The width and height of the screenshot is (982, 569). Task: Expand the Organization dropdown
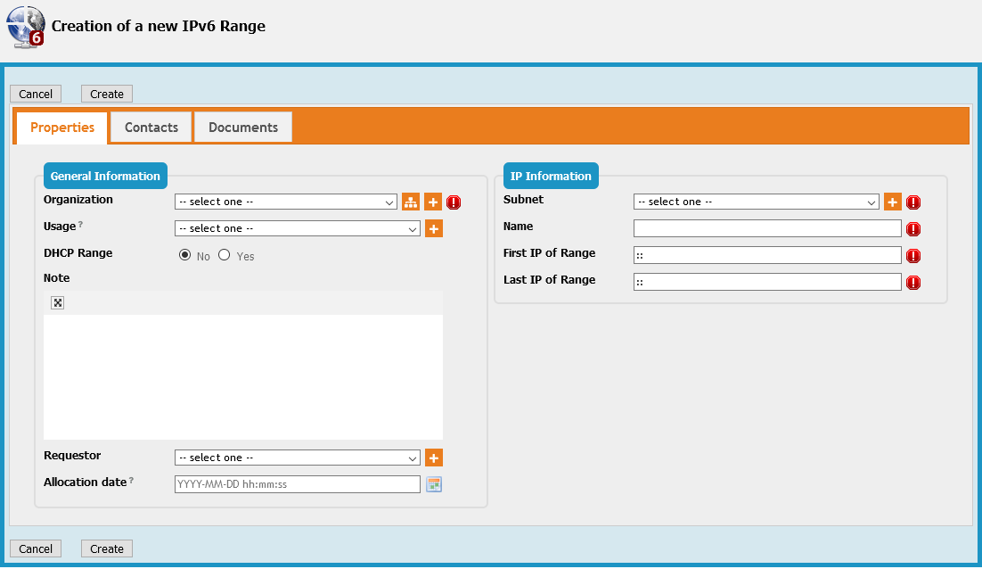click(x=285, y=202)
